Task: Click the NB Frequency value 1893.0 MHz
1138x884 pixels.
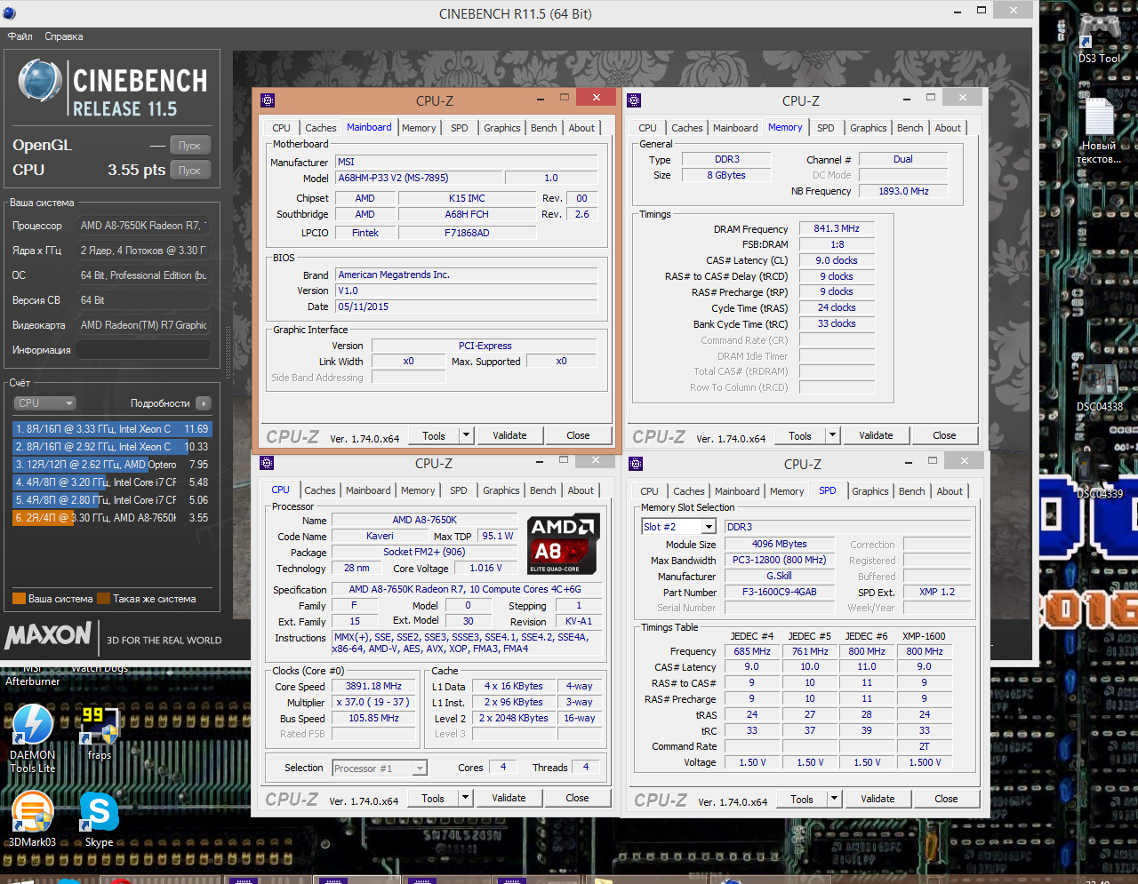Action: pos(903,191)
